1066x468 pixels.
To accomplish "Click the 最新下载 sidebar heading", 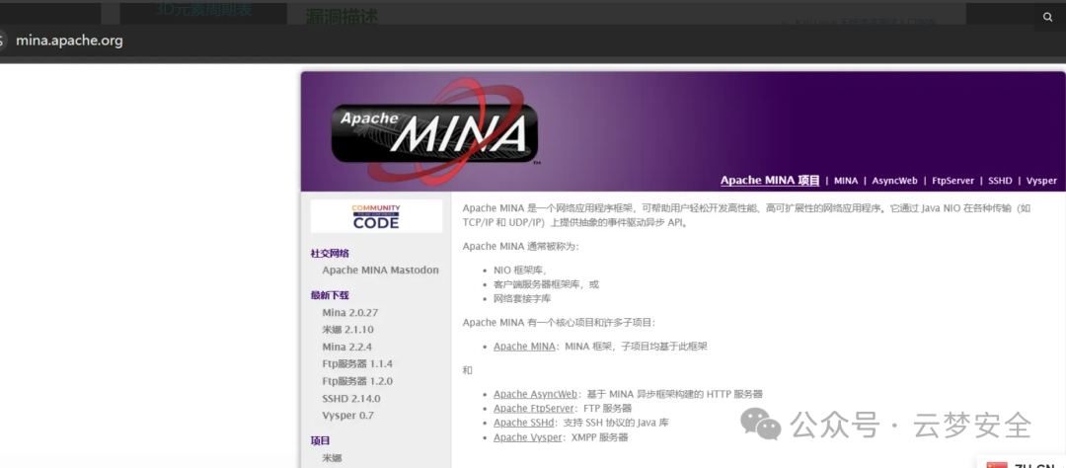I will (x=330, y=295).
